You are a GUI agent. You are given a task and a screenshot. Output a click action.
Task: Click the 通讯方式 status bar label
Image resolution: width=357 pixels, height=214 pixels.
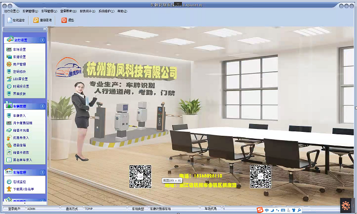72,209
